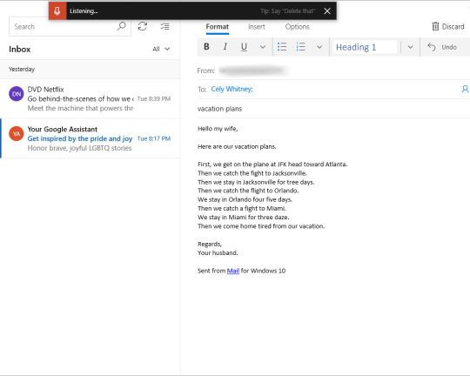This screenshot has height=376, width=470.
Task: Open the DVD Netflix email
Action: pos(91,99)
